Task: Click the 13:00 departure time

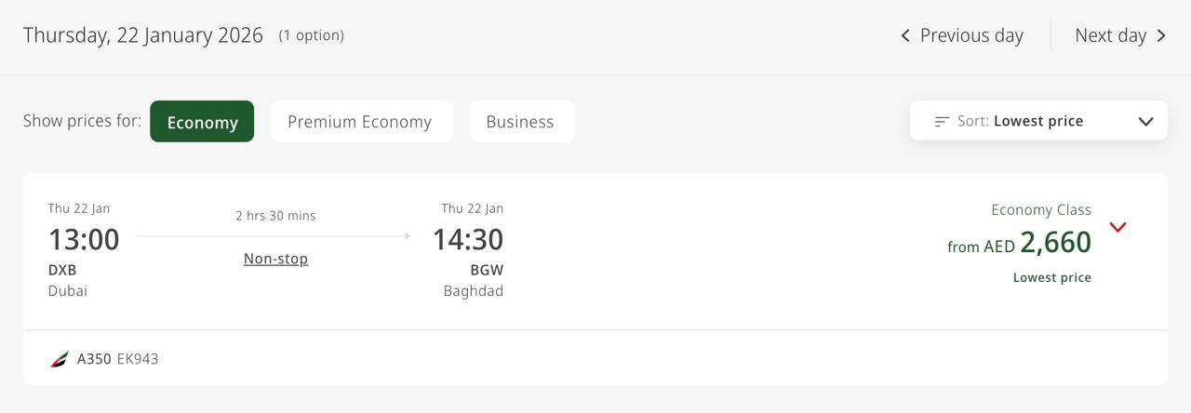Action: click(84, 239)
